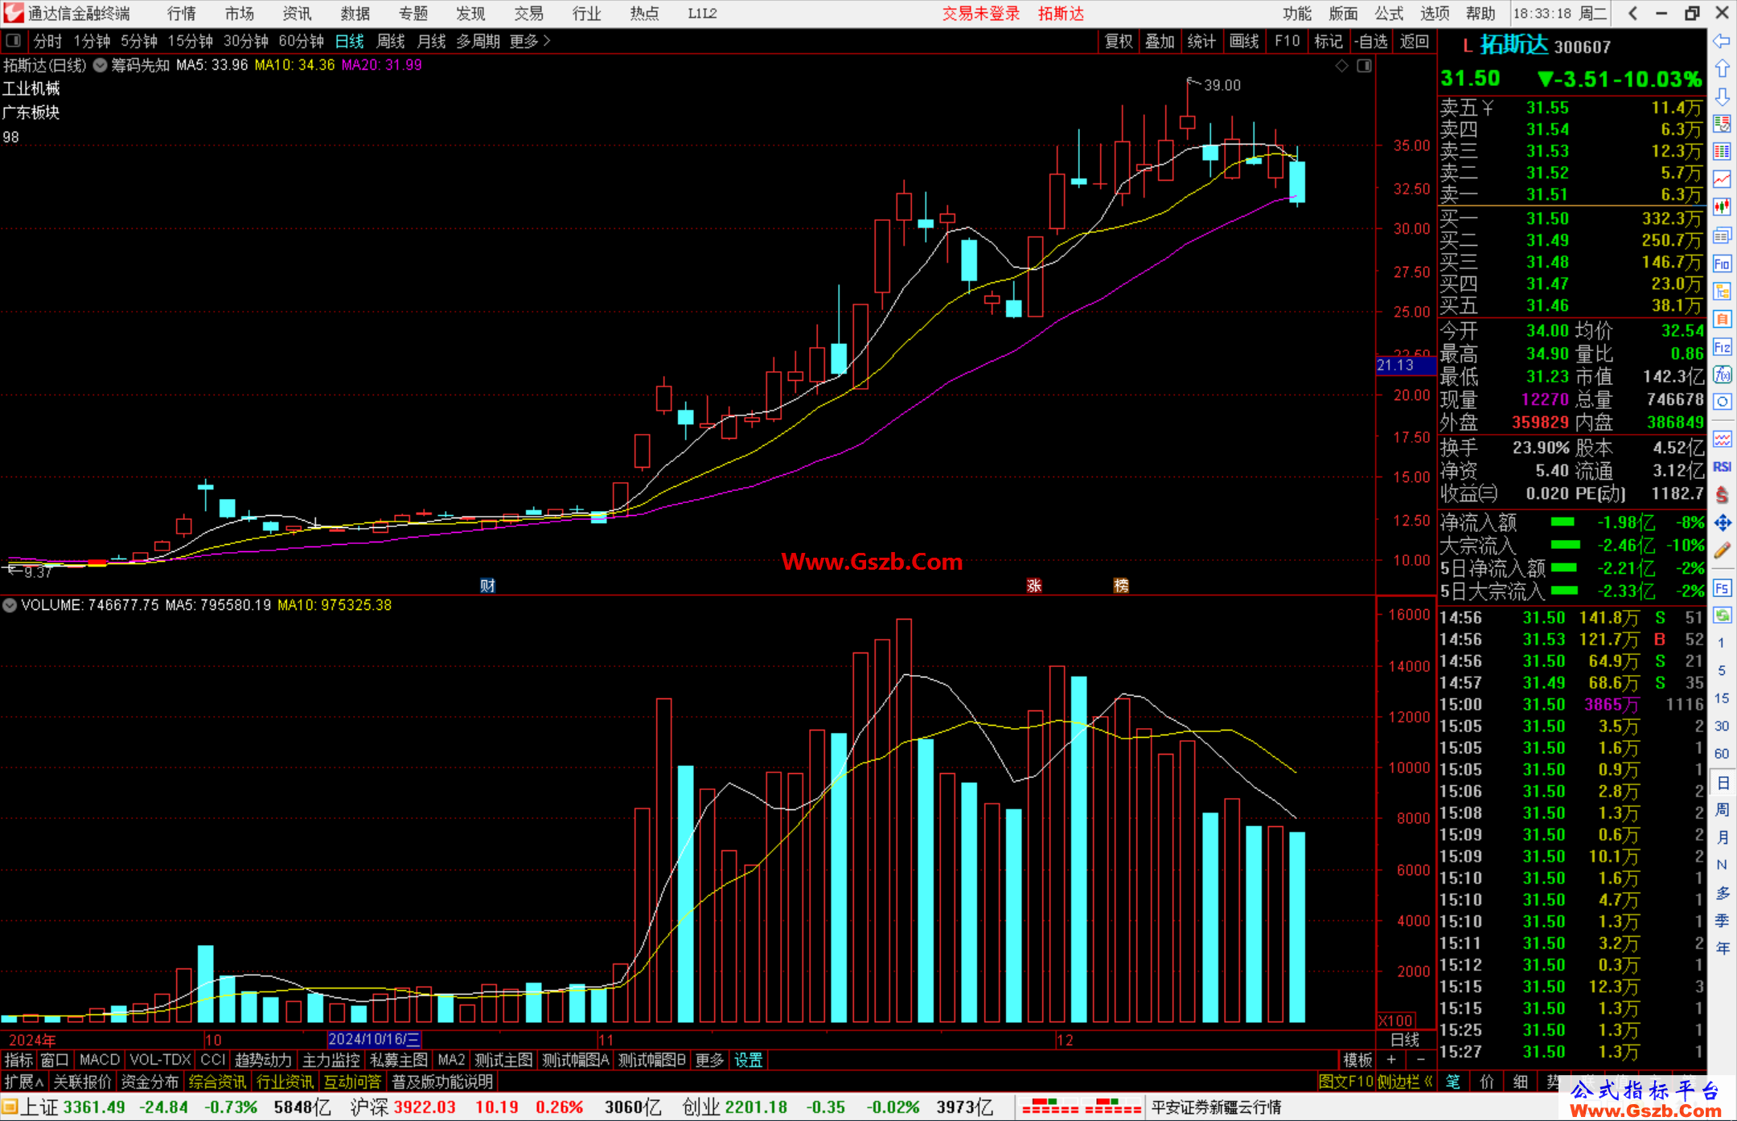The width and height of the screenshot is (1737, 1121).
Task: Click the back arrow icon in right sidebar
Action: click(1722, 41)
